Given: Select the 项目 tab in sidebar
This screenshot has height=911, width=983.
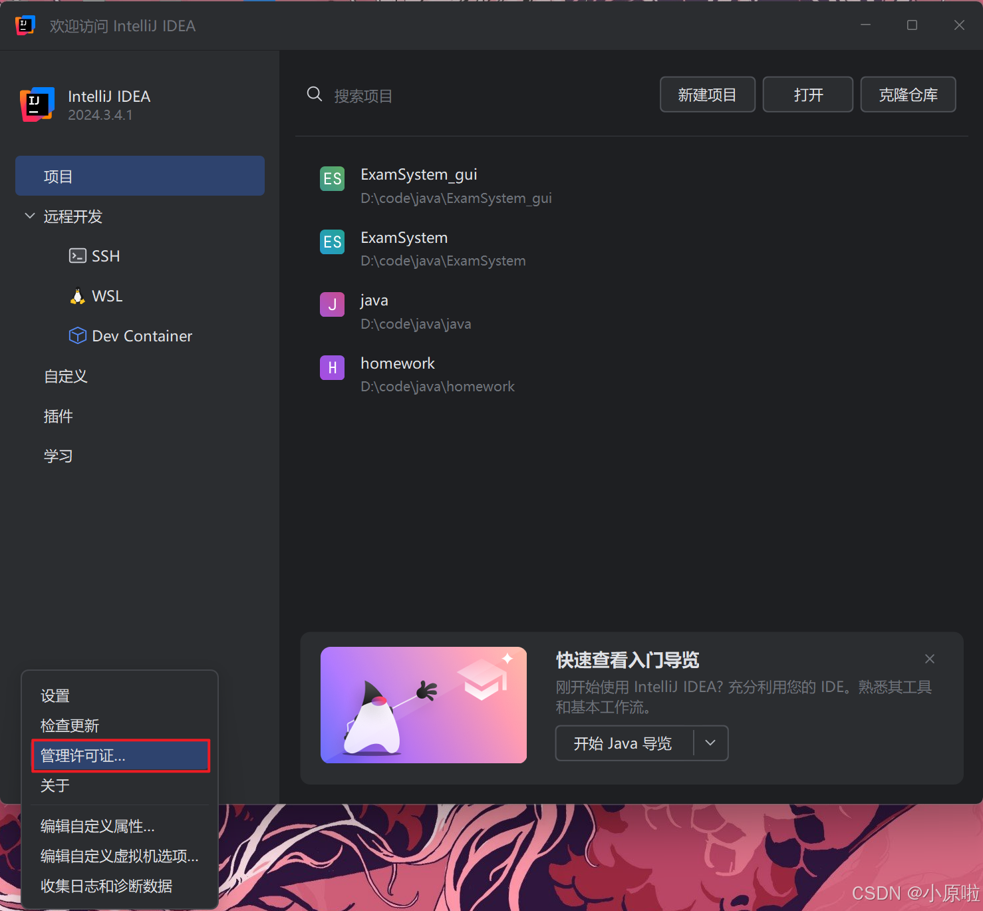Looking at the screenshot, I should (140, 176).
